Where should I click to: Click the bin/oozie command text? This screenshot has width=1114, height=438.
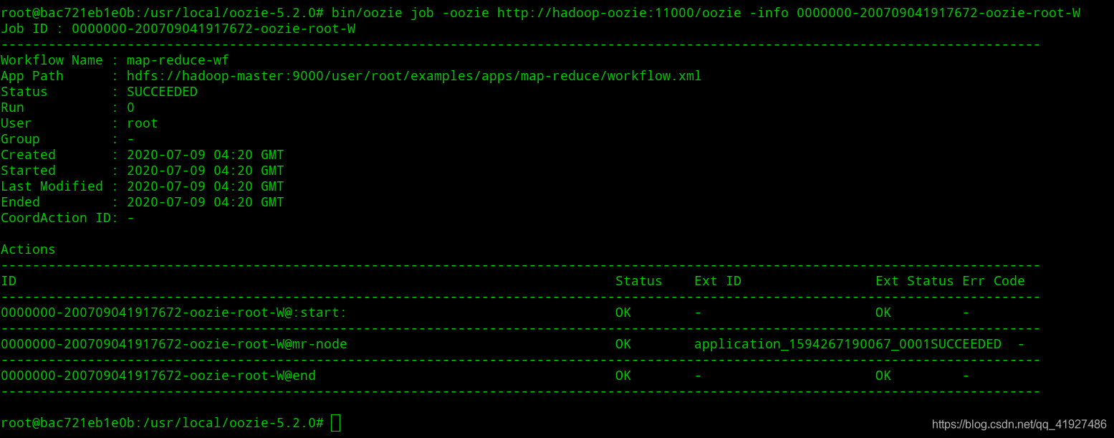coord(367,13)
